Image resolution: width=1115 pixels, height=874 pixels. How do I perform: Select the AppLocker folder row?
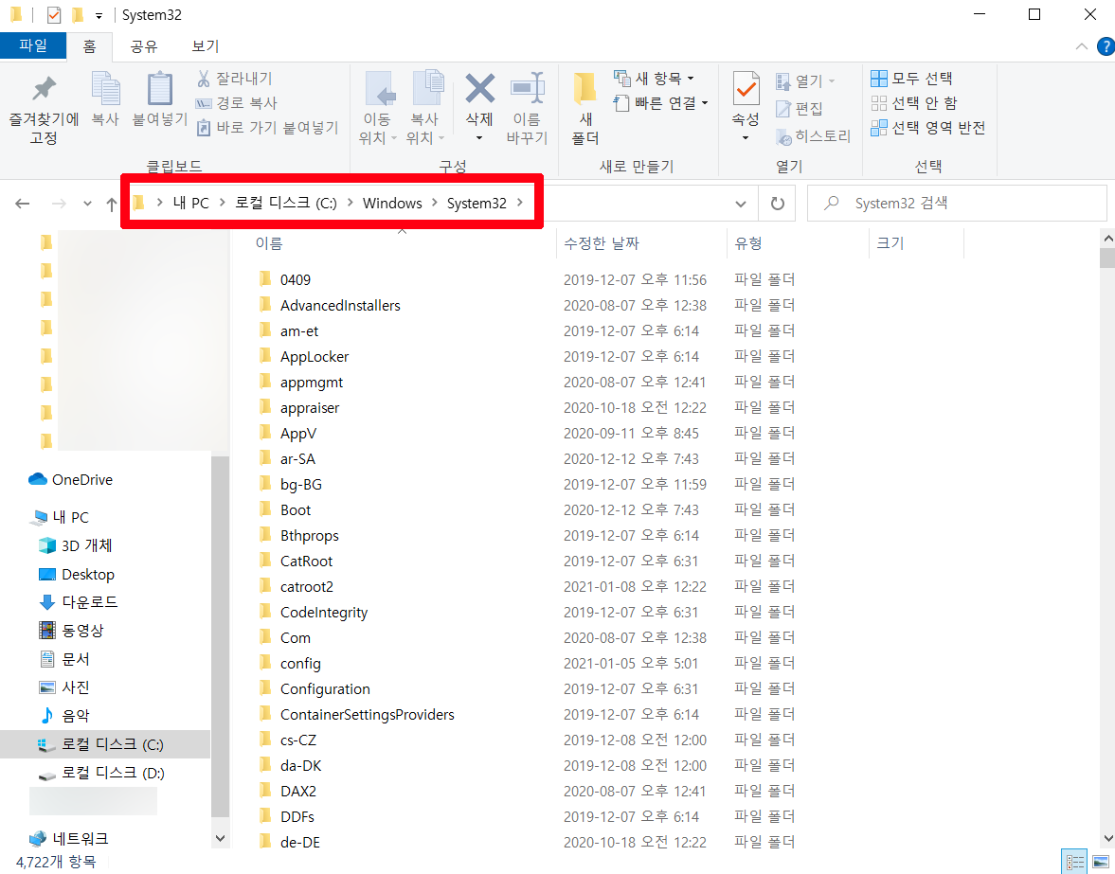(315, 357)
